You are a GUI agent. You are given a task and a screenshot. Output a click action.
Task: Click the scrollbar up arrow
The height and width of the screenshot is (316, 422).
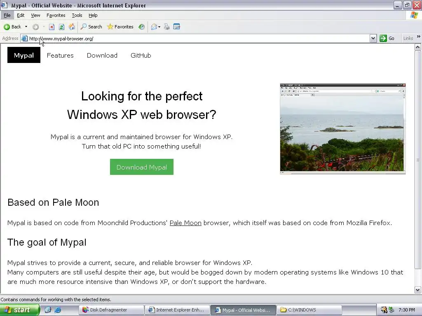[x=418, y=48]
